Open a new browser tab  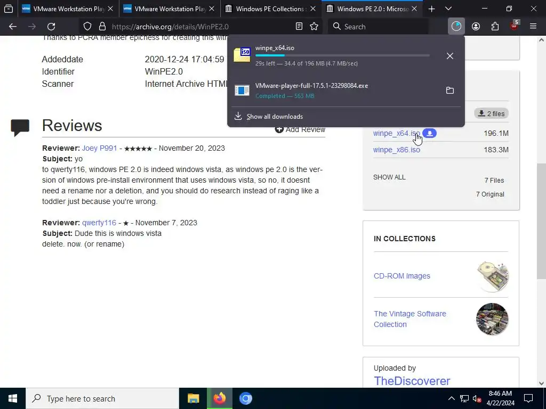click(x=431, y=9)
